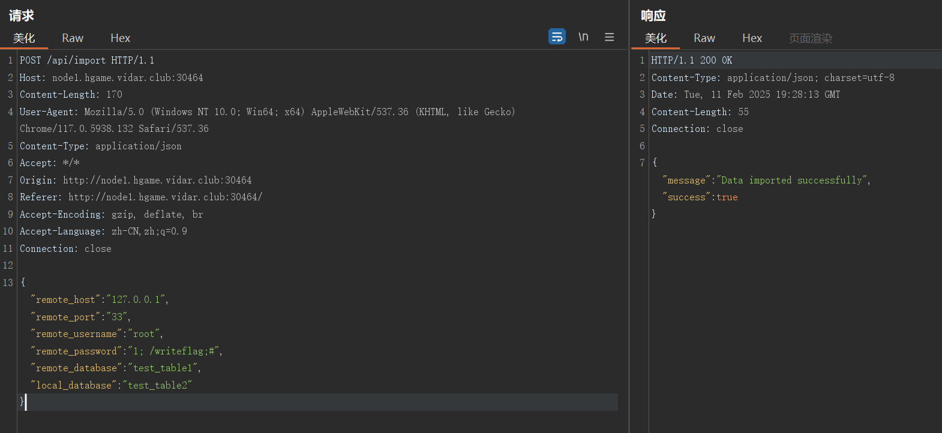Click request 'Content-Type: application/json' header

pos(101,146)
